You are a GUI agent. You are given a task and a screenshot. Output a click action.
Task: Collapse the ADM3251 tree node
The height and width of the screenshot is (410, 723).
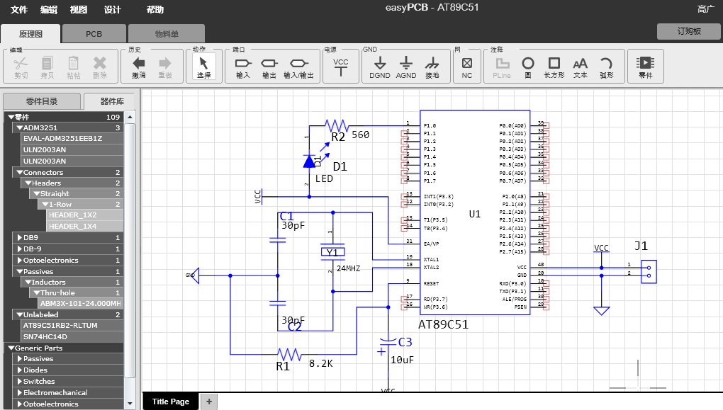19,127
